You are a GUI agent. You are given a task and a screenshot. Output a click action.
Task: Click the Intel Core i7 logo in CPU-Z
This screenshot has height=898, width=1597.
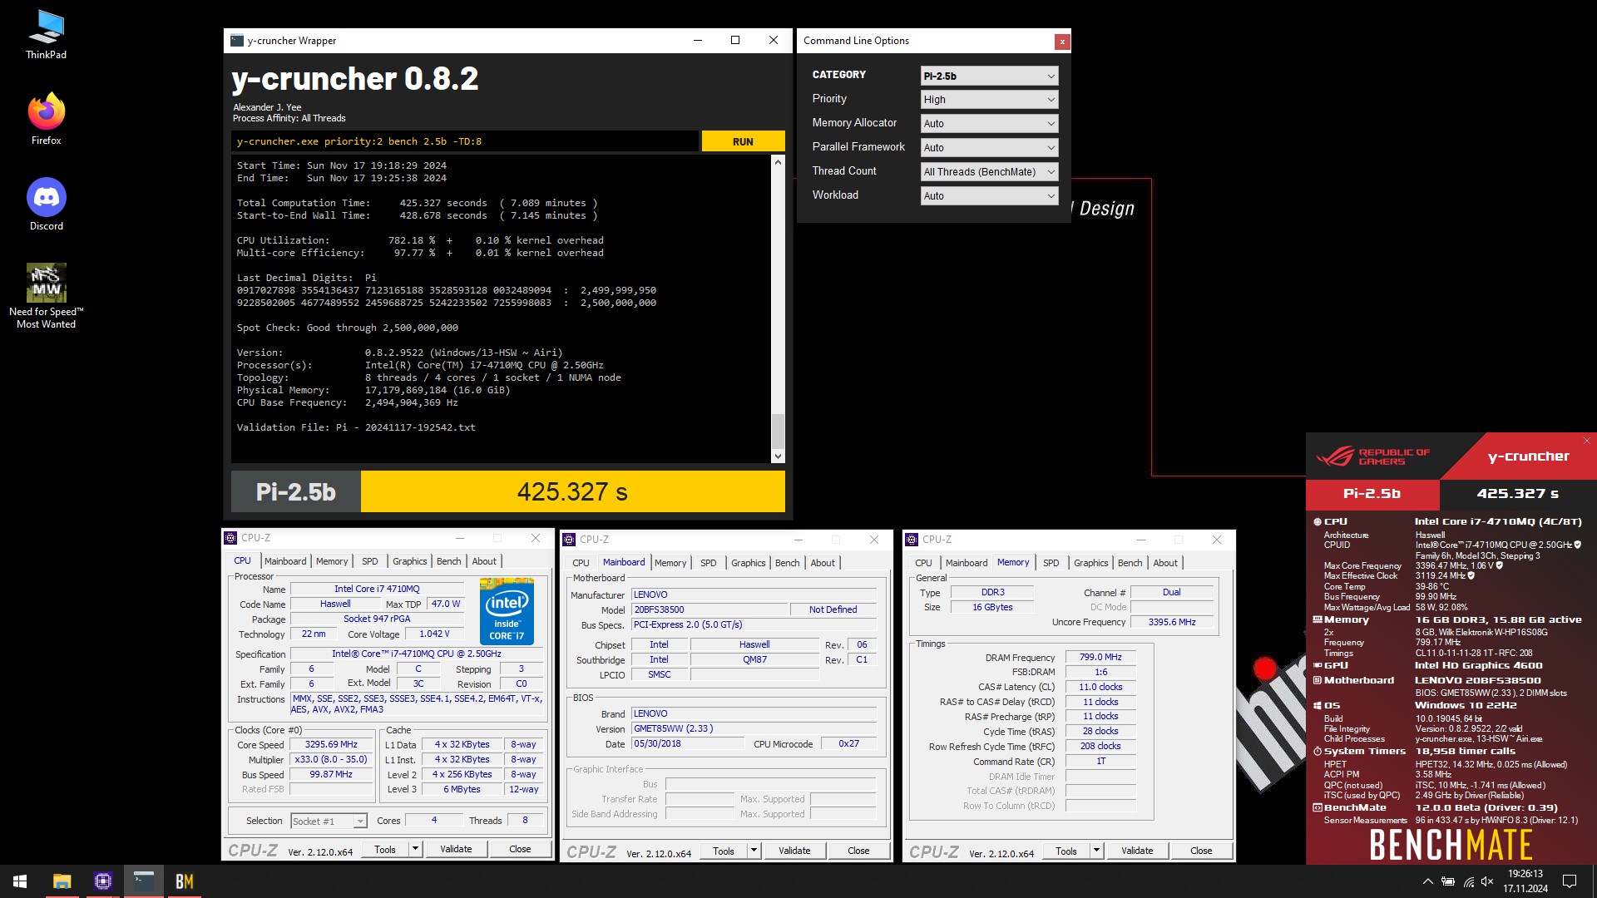click(507, 610)
